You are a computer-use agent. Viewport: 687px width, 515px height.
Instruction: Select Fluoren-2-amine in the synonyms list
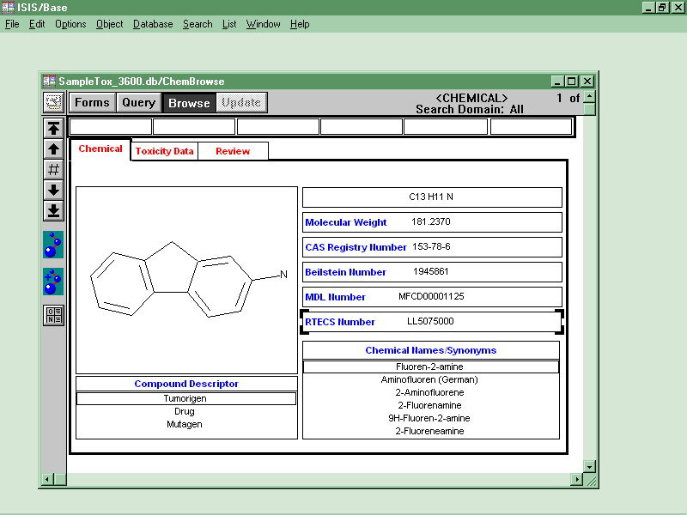tap(430, 367)
